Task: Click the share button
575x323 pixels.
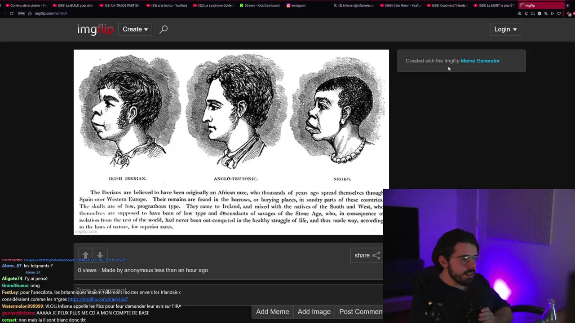Action: pos(367,255)
